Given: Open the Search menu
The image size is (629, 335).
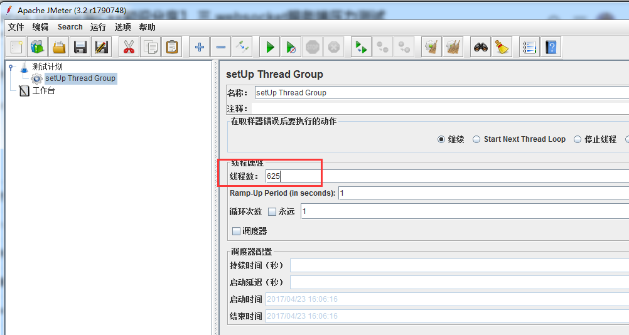Looking at the screenshot, I should [x=70, y=27].
